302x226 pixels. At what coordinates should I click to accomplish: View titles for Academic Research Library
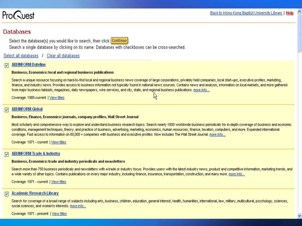pos(59,214)
